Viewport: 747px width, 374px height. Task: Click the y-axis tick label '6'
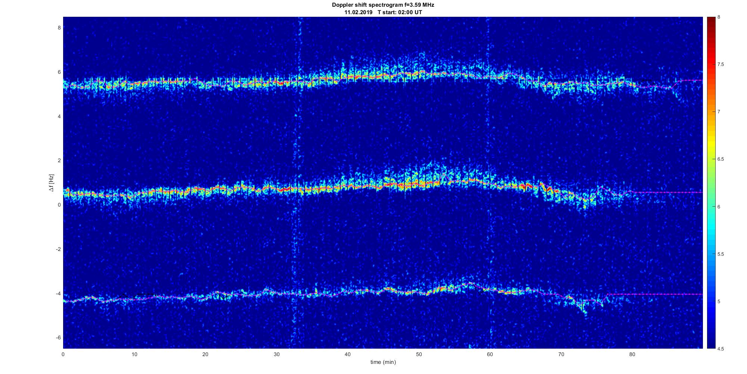pyautogui.click(x=59, y=72)
